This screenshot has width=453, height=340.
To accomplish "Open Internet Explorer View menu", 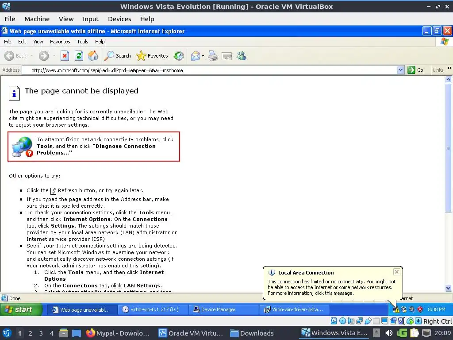I will click(38, 42).
